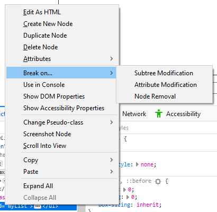Viewport: 217px width, 212px height.
Task: Click the green Accessibility panel icon
Action: click(x=159, y=113)
